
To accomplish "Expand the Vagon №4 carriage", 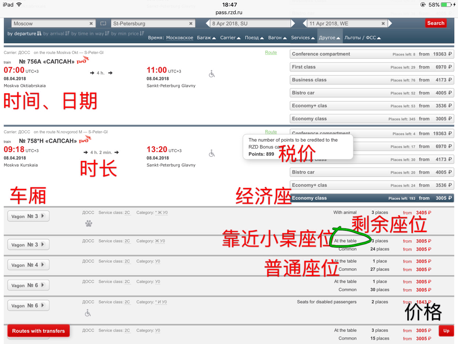I will click(x=28, y=265).
